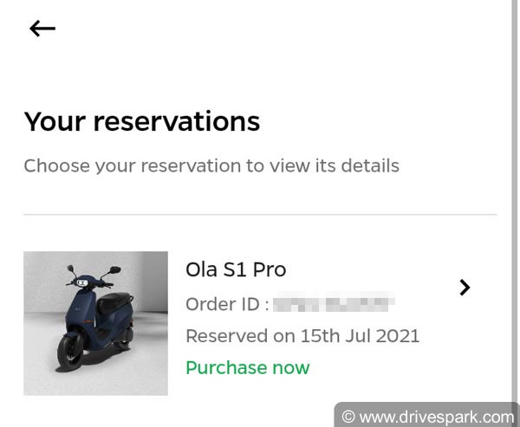Click the Choose your reservation instruction text

pos(211,165)
